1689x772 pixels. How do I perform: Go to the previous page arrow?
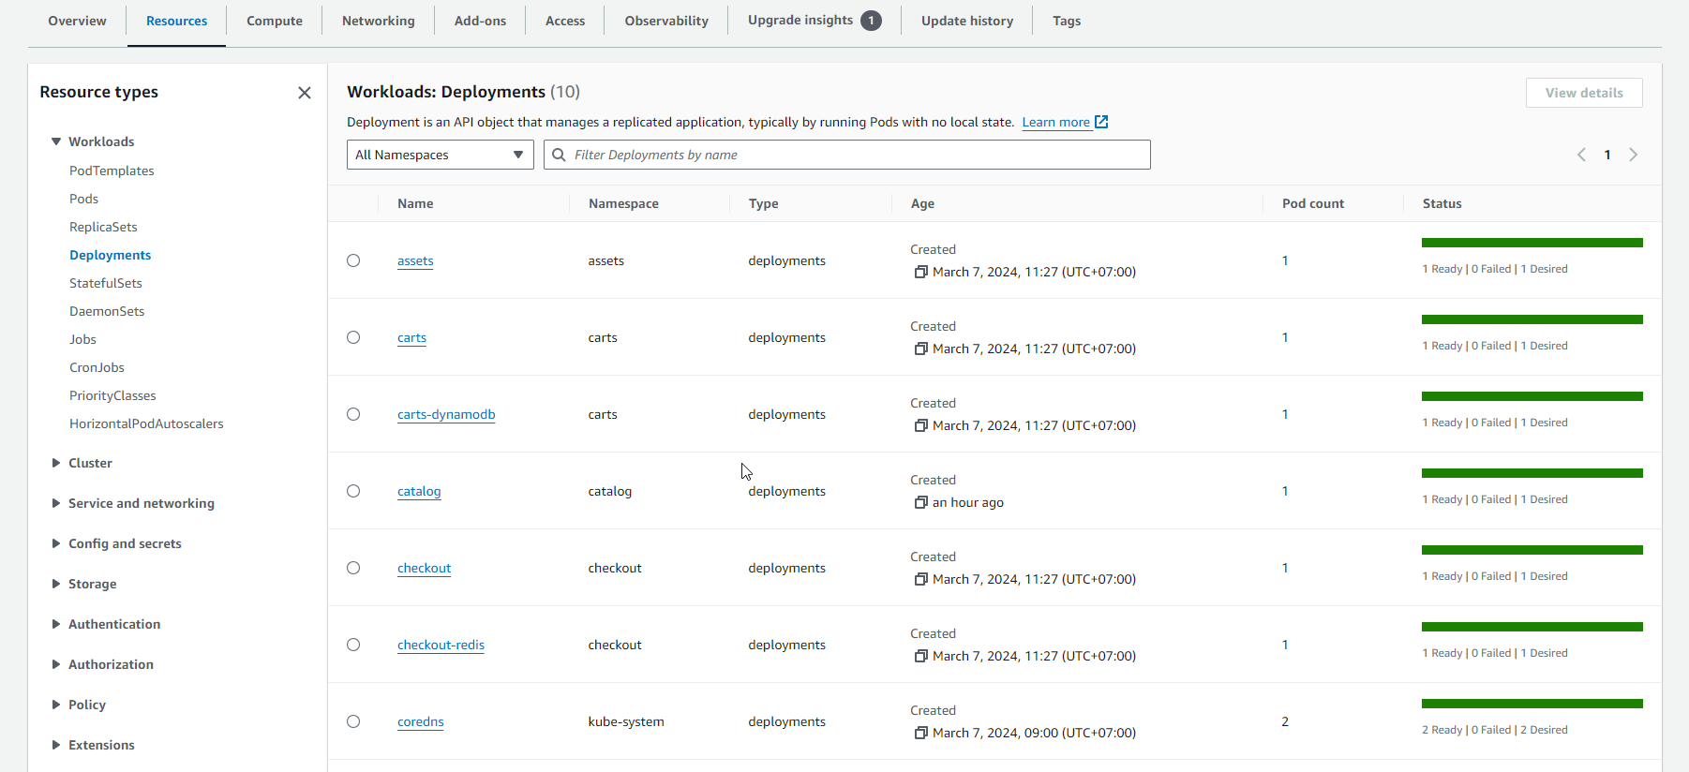click(1581, 155)
